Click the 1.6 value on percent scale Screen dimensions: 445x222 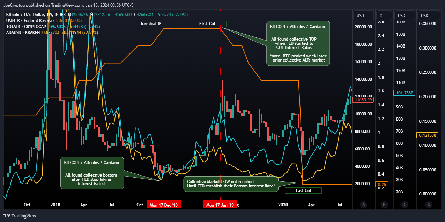381,91
